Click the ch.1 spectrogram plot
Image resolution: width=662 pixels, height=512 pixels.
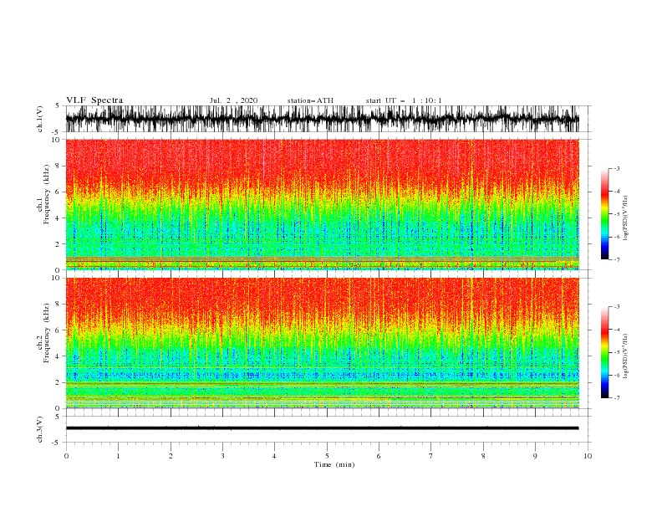tap(322, 204)
